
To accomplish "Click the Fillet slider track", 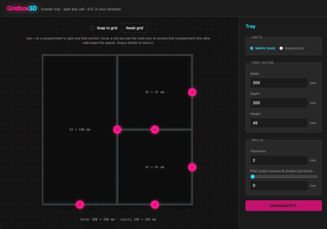I will pos(284,177).
